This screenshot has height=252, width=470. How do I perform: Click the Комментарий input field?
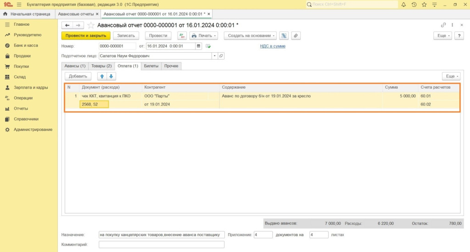coord(162,245)
